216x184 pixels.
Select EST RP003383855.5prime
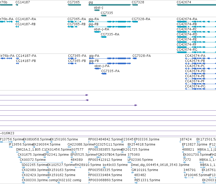(105, 150)
